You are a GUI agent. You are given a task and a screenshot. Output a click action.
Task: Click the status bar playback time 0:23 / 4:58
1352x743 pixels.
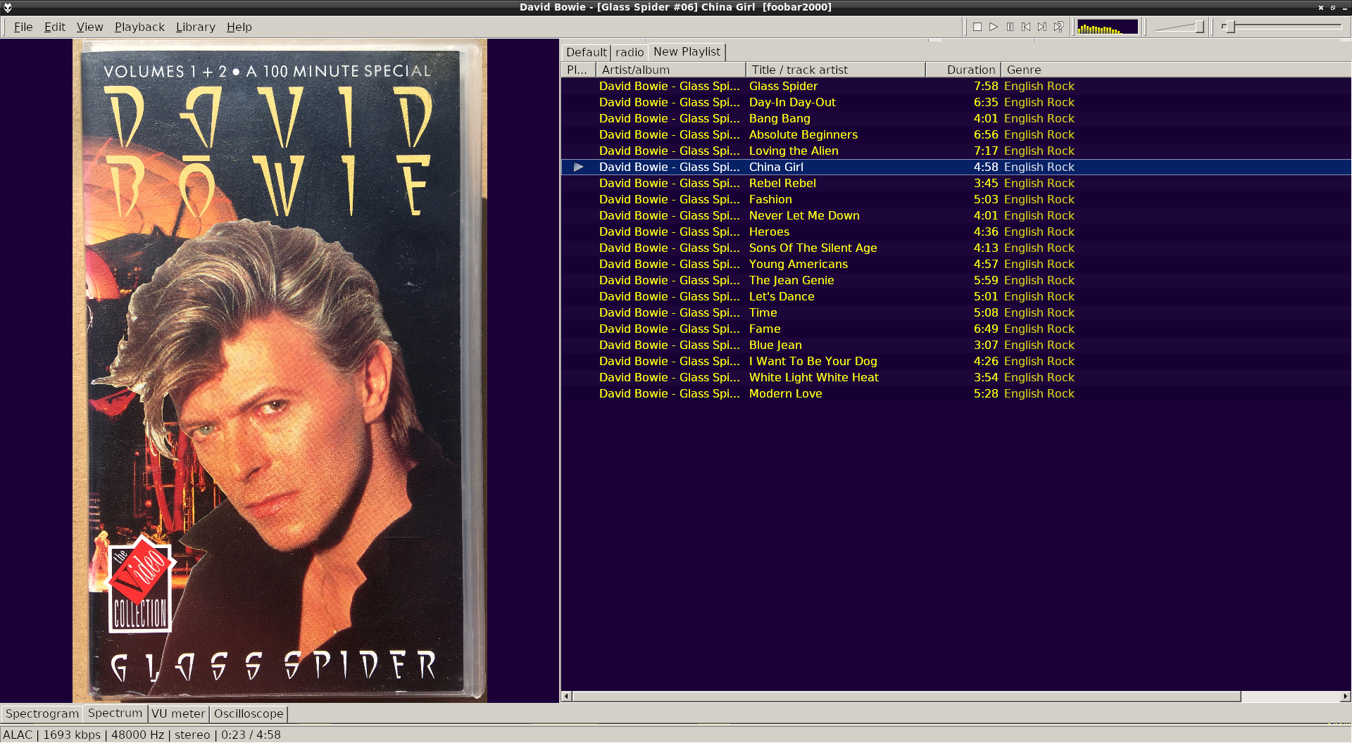point(251,735)
